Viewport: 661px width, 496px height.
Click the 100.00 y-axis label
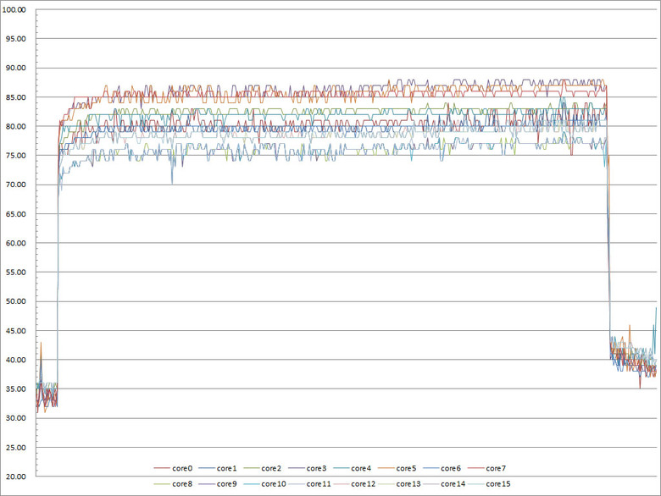coord(14,9)
